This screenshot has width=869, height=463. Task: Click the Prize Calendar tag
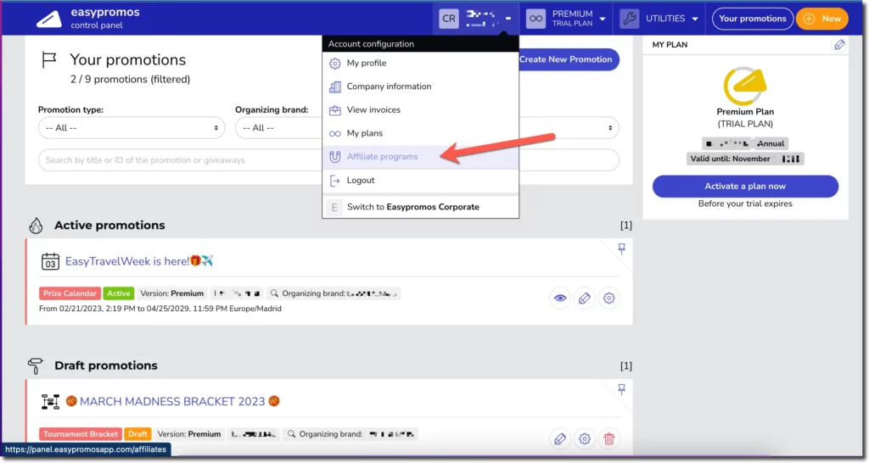[x=70, y=293]
